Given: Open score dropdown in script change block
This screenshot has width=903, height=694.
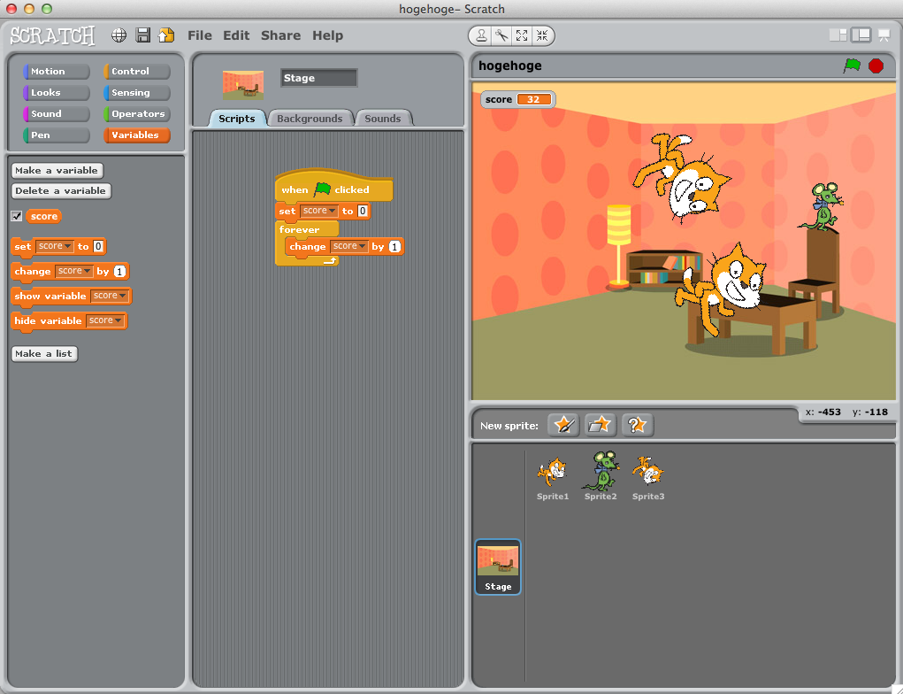Looking at the screenshot, I should click(349, 246).
